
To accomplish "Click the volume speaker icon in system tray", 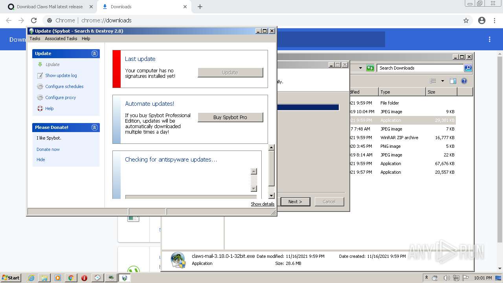I will (446, 278).
